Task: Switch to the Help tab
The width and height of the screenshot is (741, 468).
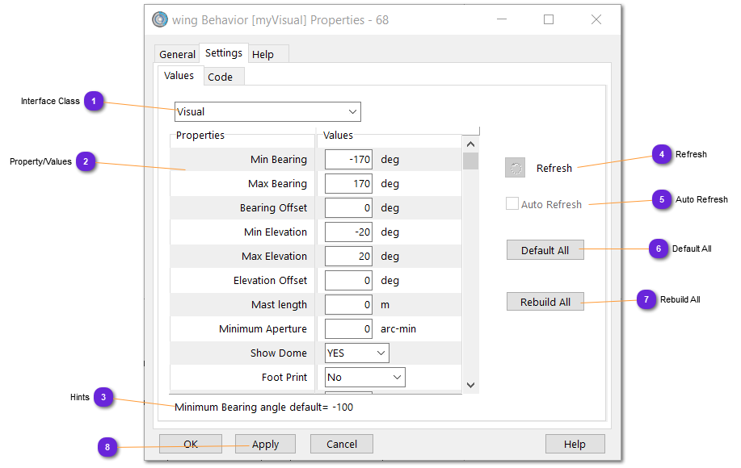Action: 263,54
